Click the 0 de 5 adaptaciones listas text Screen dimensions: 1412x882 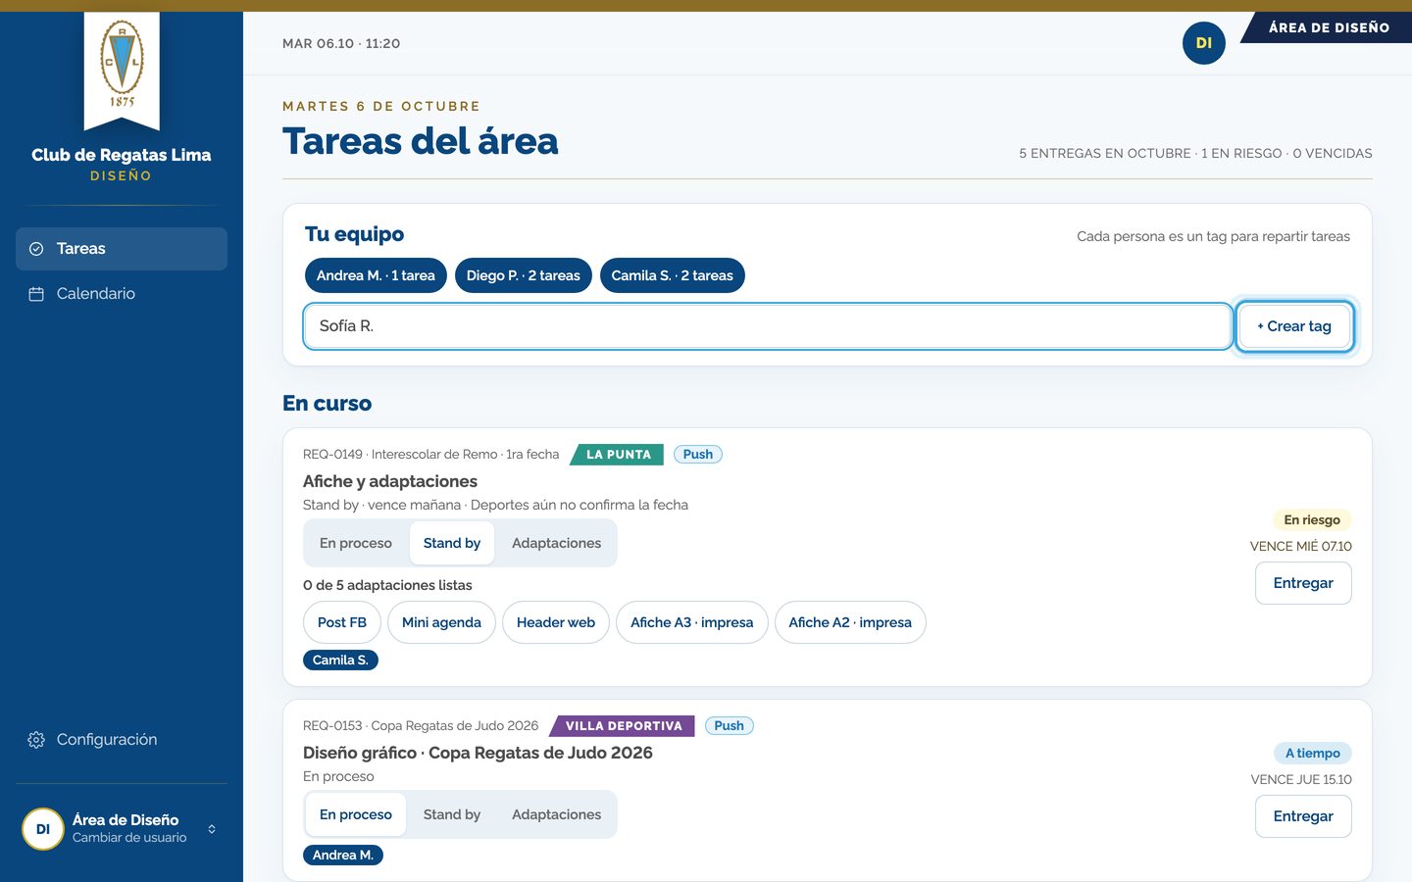click(x=387, y=585)
